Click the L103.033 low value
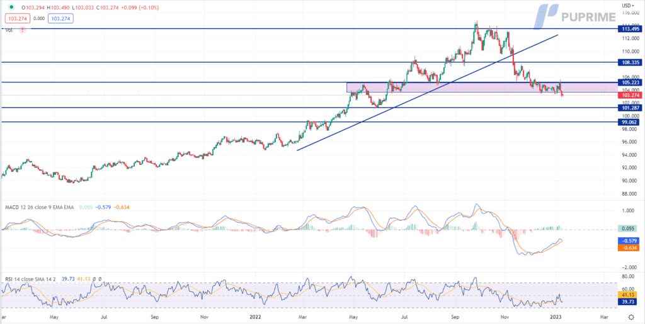 click(84, 8)
